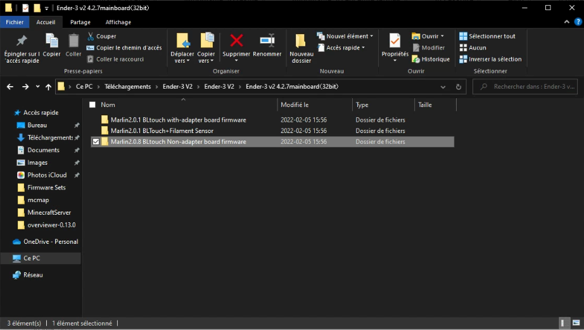Open the Ouvrir dropdown arrow
Image resolution: width=584 pixels, height=330 pixels.
[x=442, y=36]
